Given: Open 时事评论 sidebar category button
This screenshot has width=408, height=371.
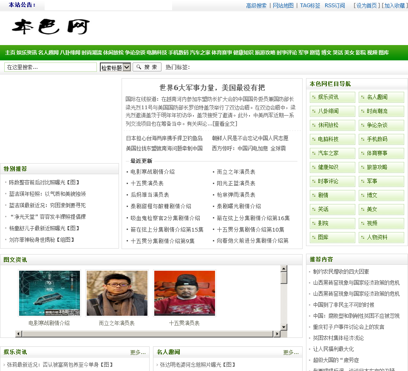Looking at the screenshot, I should click(x=332, y=181).
